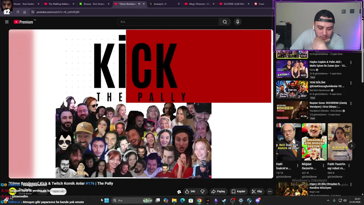Click the Klip clip button
Image resolution: width=364 pixels, height=205 pixels.
[x=257, y=191]
